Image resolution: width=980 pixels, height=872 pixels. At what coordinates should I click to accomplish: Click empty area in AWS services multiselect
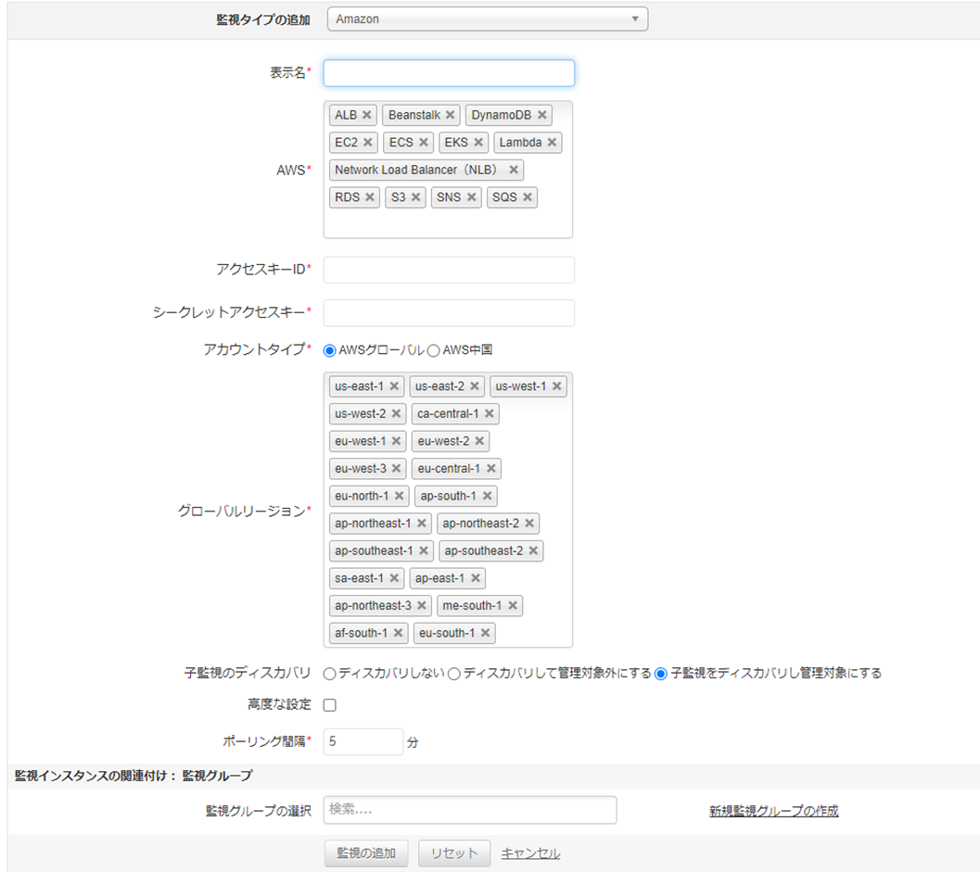(448, 223)
